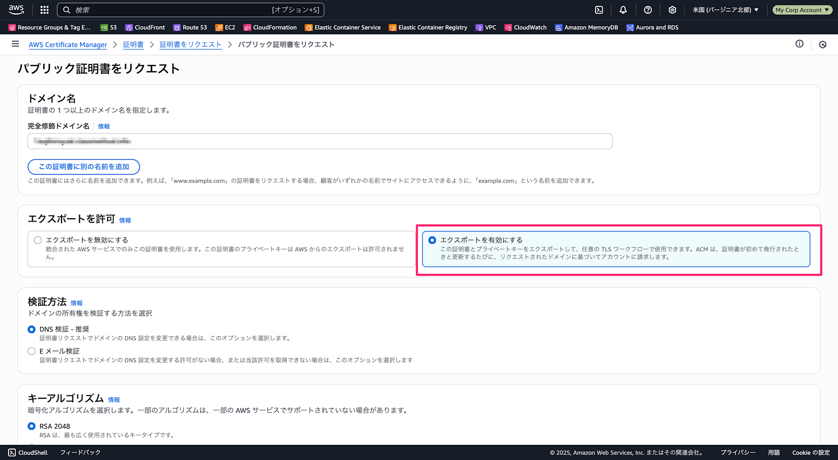This screenshot has height=460, width=838.
Task: Open the CloudFront favorite shortcut
Action: click(x=145, y=28)
